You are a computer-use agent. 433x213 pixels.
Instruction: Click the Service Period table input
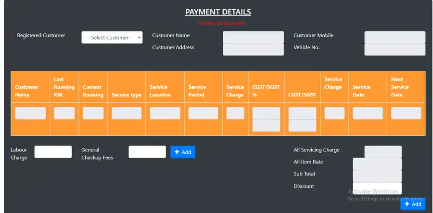203,113
